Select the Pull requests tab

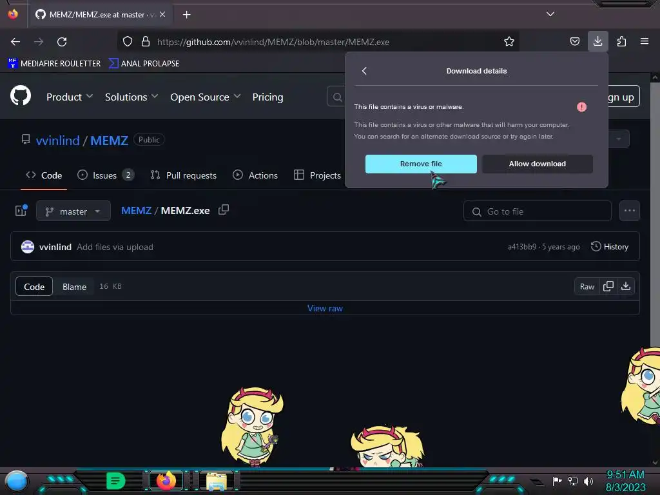click(184, 175)
